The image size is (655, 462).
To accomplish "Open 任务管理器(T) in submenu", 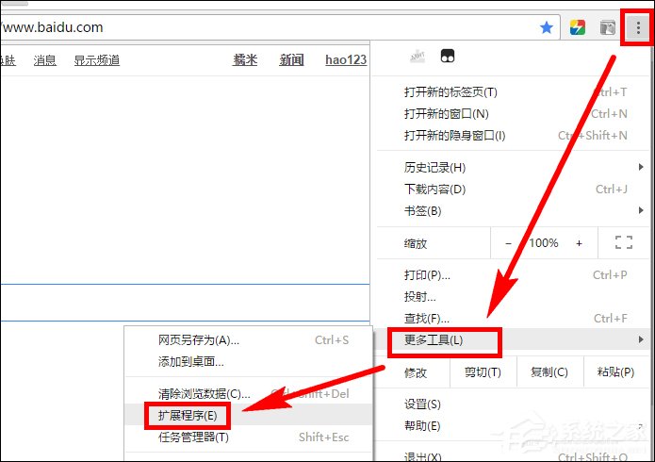I will click(x=249, y=437).
